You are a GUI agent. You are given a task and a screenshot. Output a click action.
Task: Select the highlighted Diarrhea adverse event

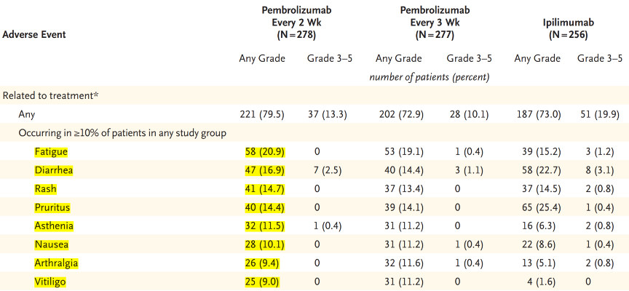click(x=53, y=170)
